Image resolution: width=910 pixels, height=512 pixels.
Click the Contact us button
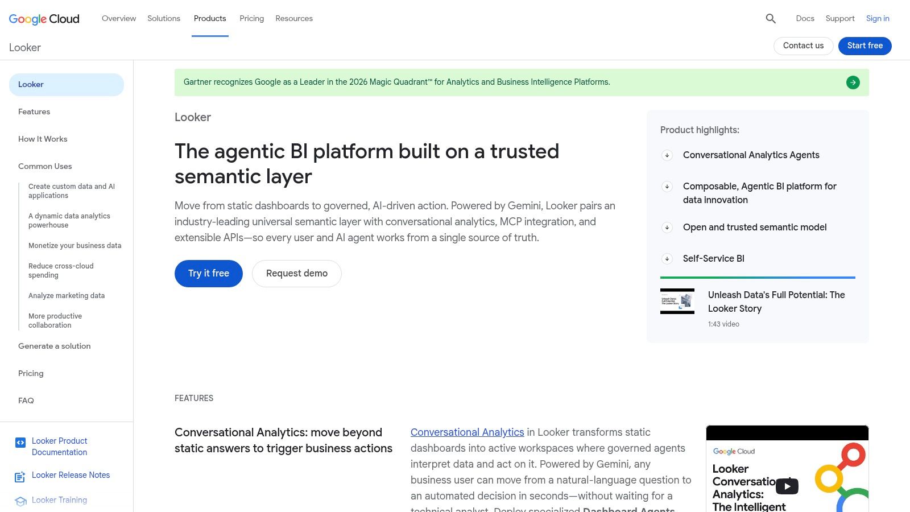804,46
